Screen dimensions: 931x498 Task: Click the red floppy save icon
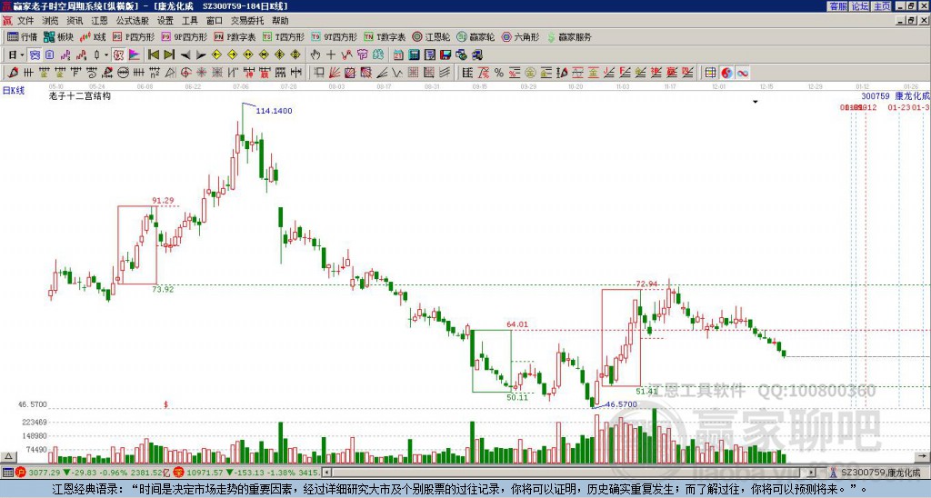[445, 55]
